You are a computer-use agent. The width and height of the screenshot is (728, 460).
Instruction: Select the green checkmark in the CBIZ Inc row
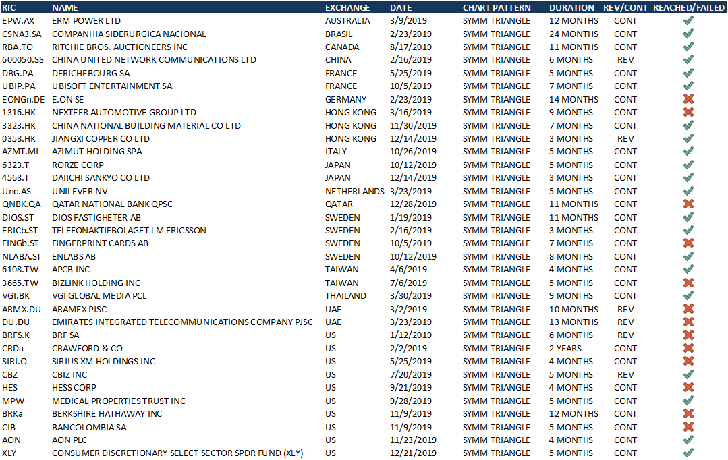(x=688, y=374)
